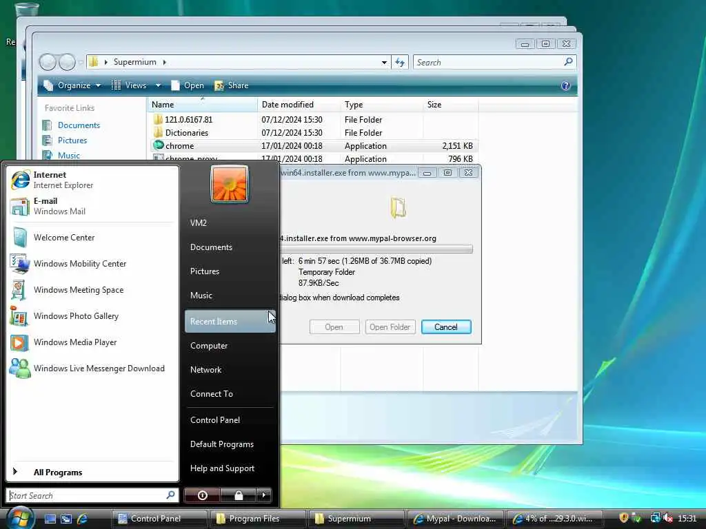Click Switch between windows quick launch icon
The image size is (706, 529).
[x=65, y=519]
